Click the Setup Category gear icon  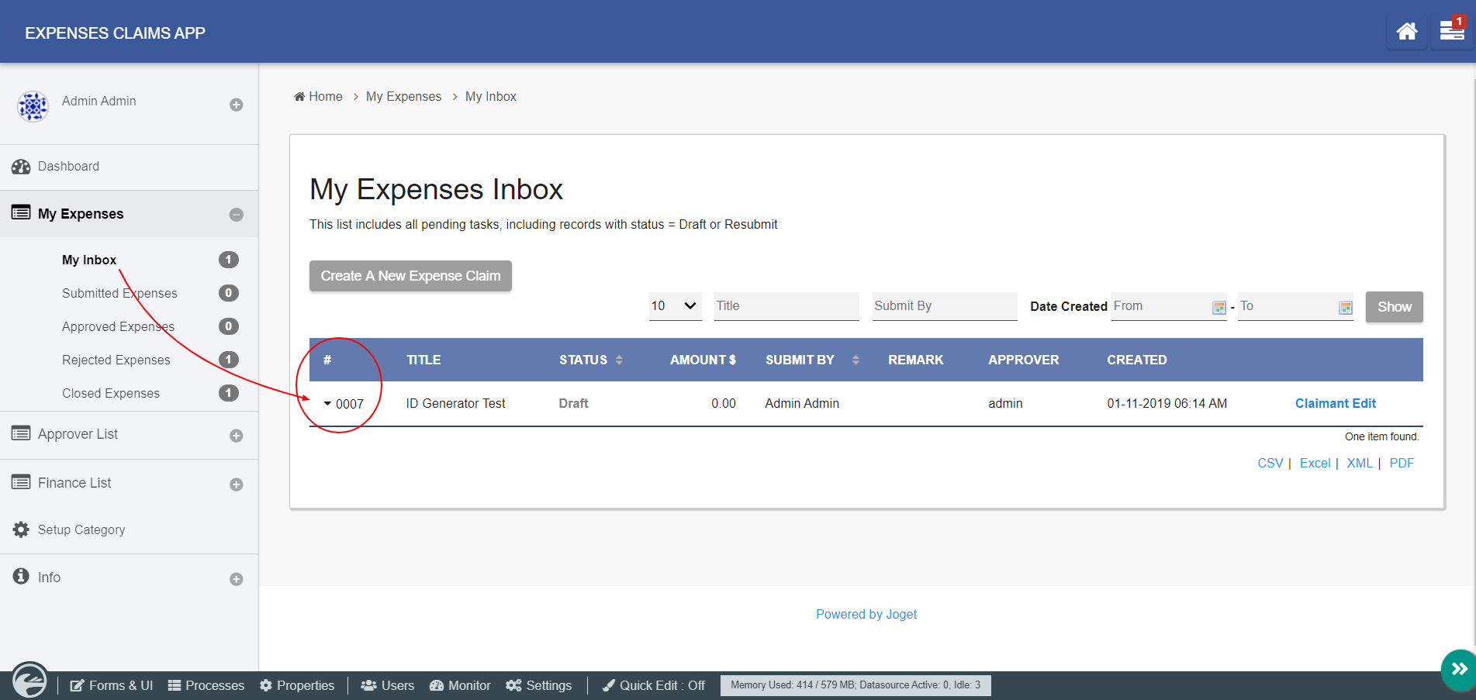click(21, 529)
